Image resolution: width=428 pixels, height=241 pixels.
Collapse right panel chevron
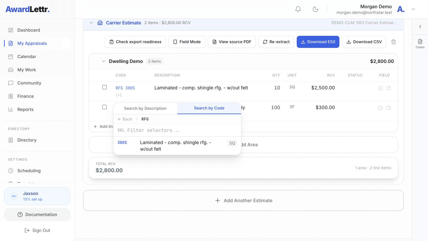[420, 27]
